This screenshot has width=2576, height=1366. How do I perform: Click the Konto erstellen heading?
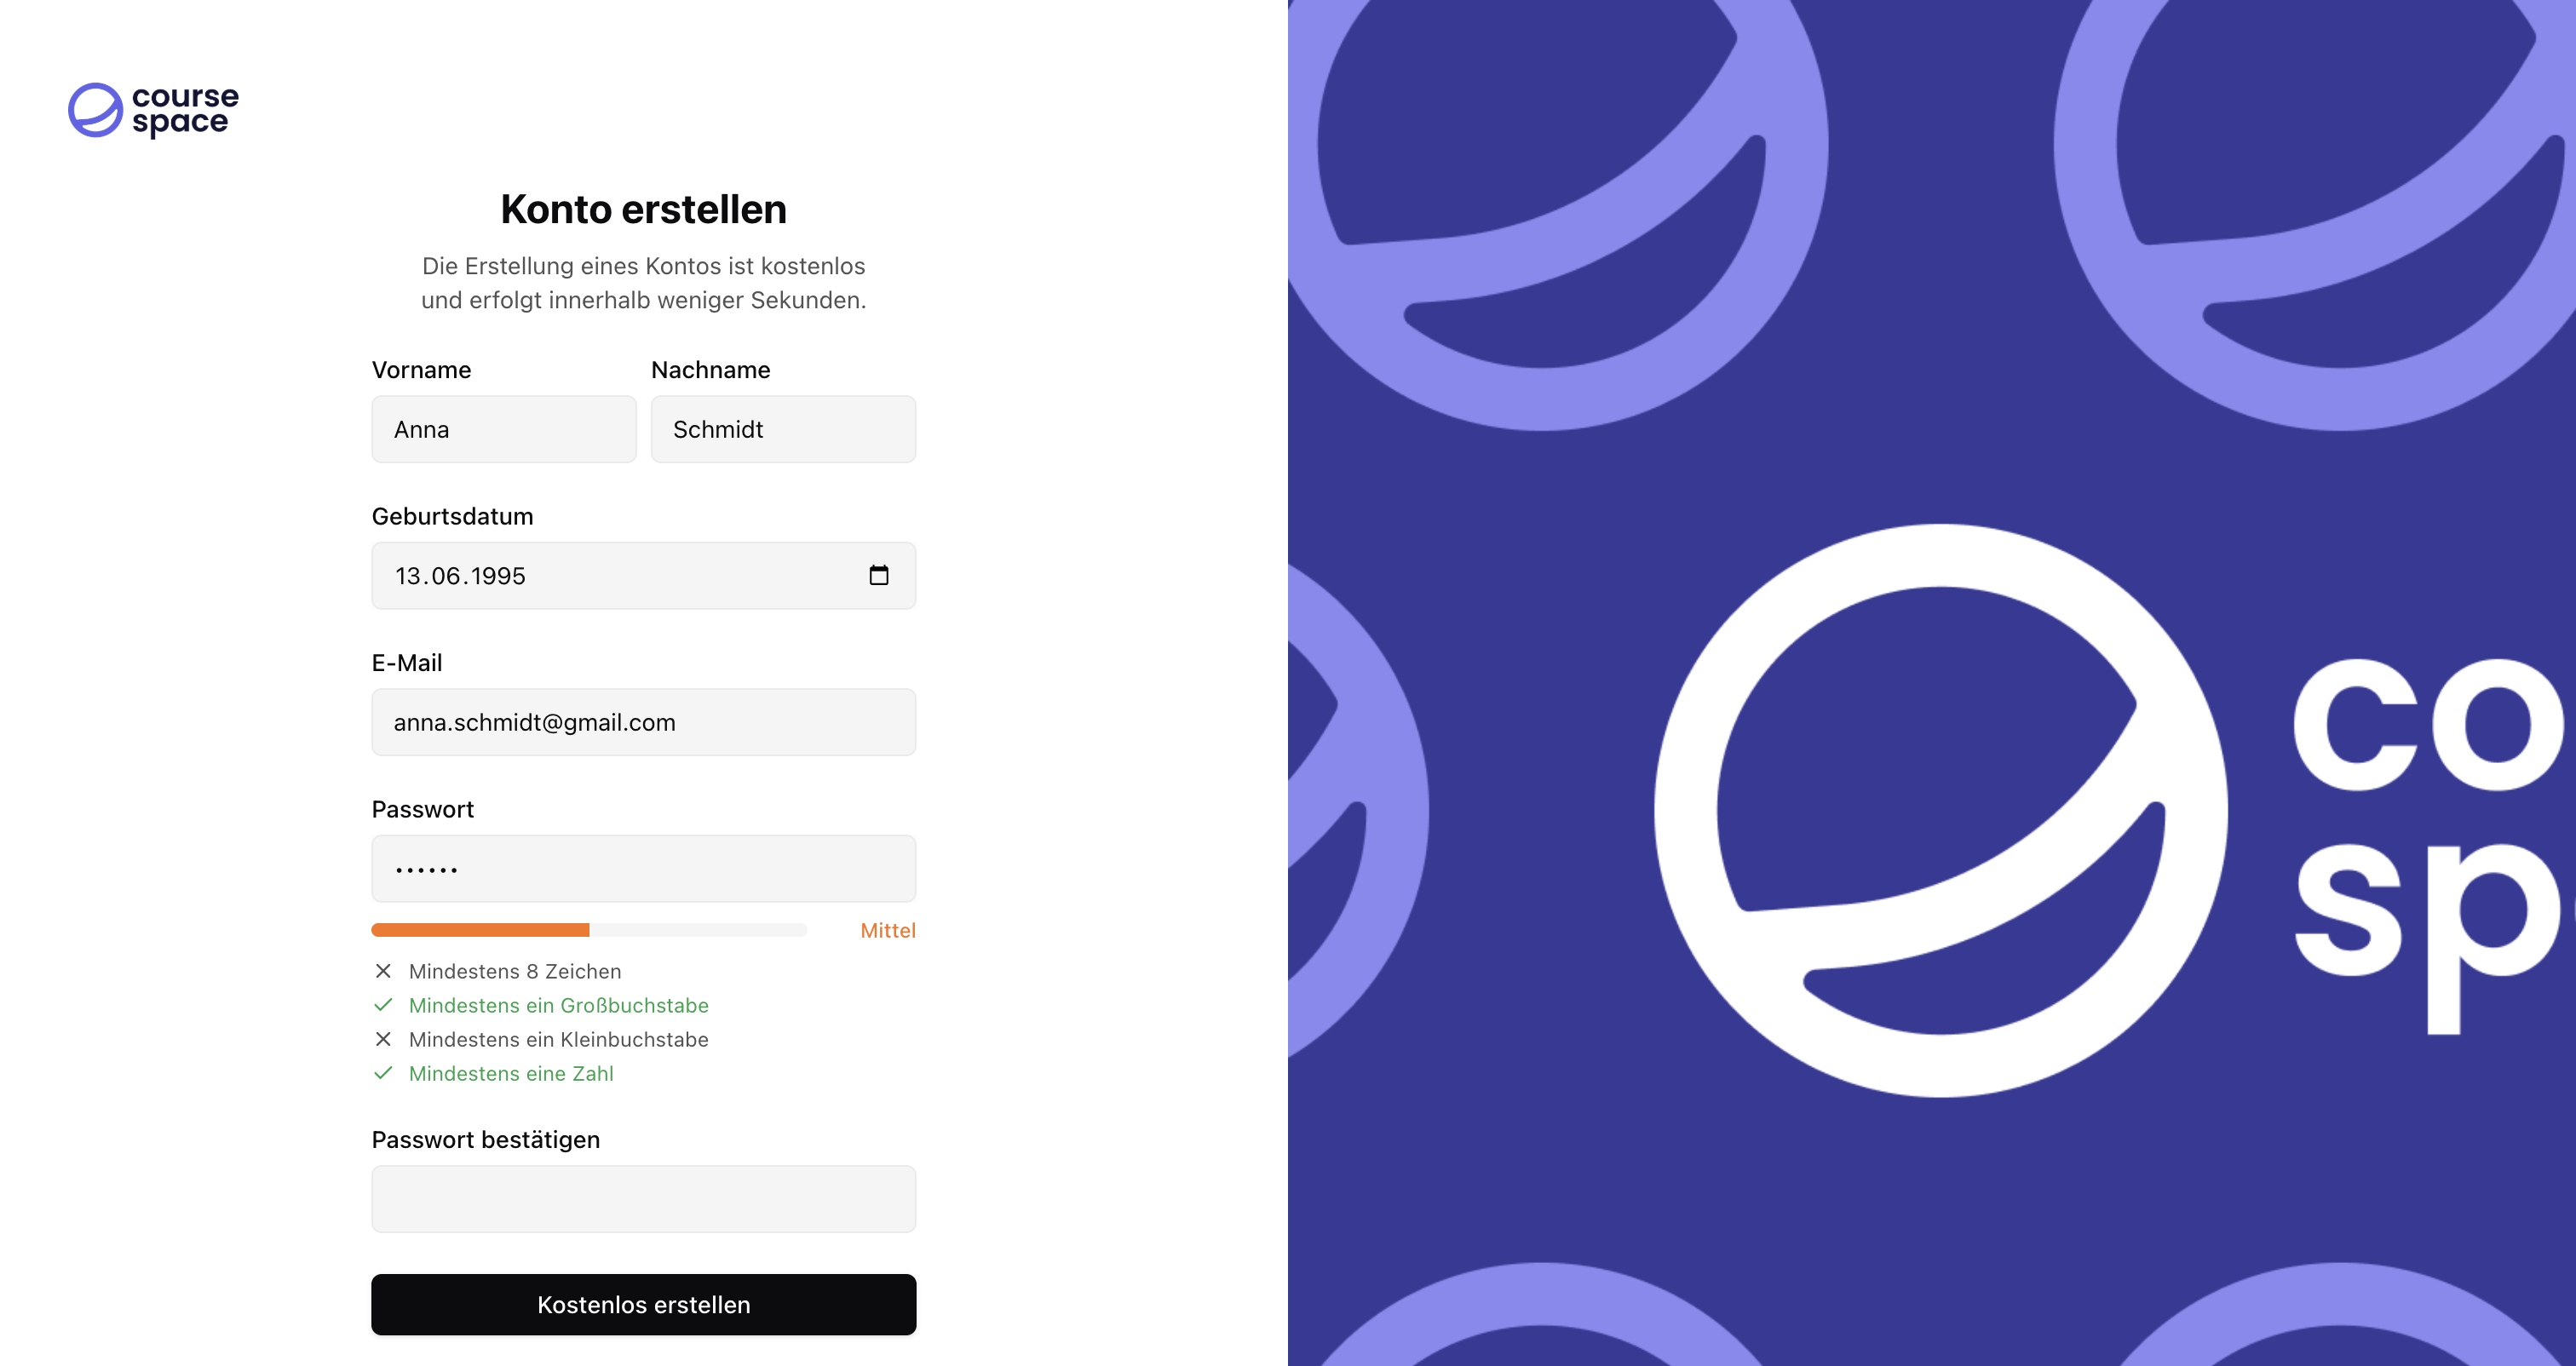point(643,209)
